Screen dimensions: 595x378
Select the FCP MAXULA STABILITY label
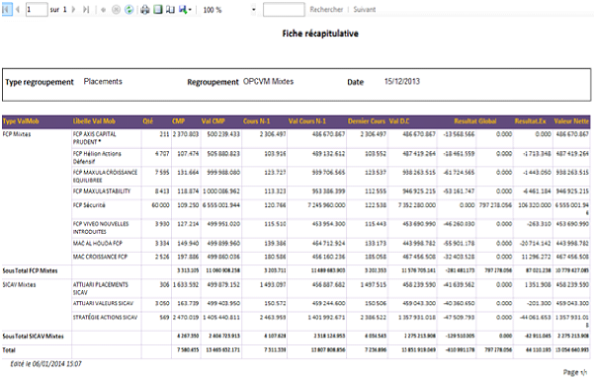pos(102,191)
